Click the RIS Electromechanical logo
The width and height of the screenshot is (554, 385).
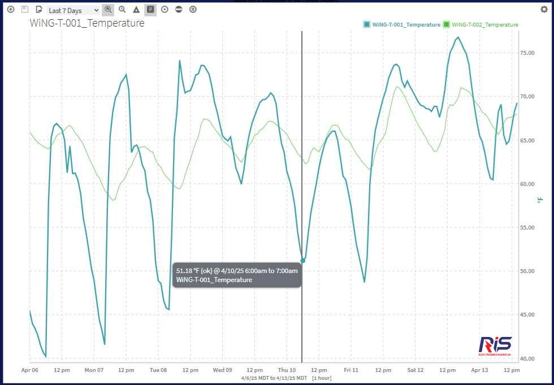coord(495,345)
